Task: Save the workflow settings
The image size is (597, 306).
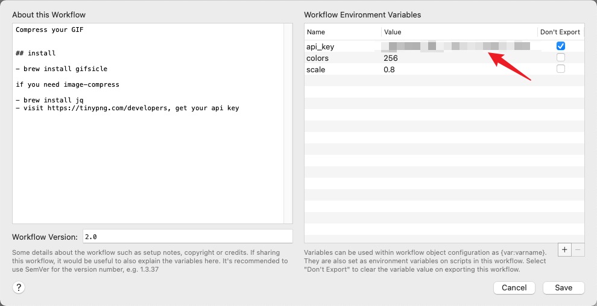Action: coord(563,288)
